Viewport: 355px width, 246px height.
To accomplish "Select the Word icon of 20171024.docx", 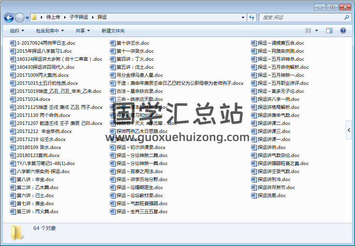I will click(x=13, y=99).
